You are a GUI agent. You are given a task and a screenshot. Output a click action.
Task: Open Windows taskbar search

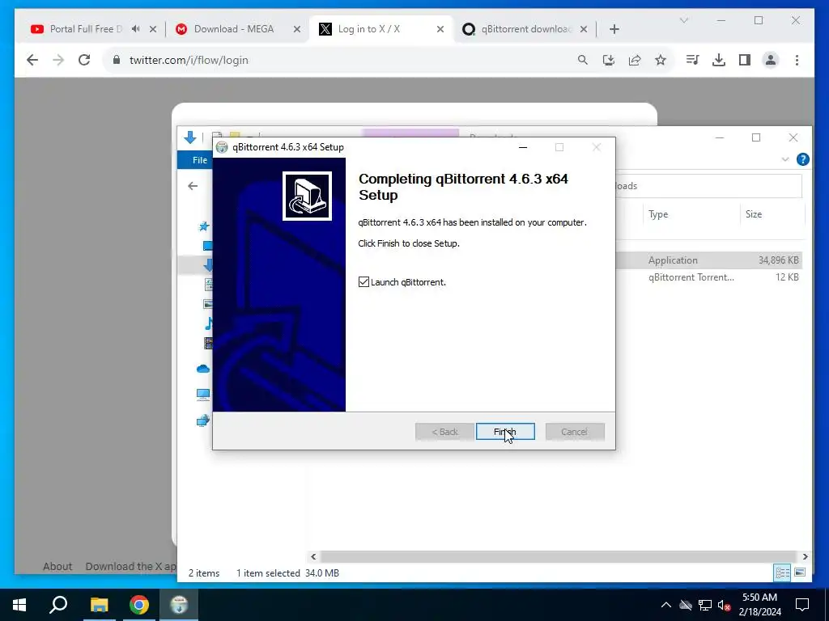58,605
